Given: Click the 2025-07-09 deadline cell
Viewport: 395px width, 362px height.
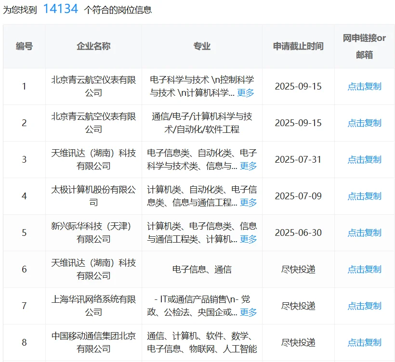Looking at the screenshot, I should tap(298, 196).
